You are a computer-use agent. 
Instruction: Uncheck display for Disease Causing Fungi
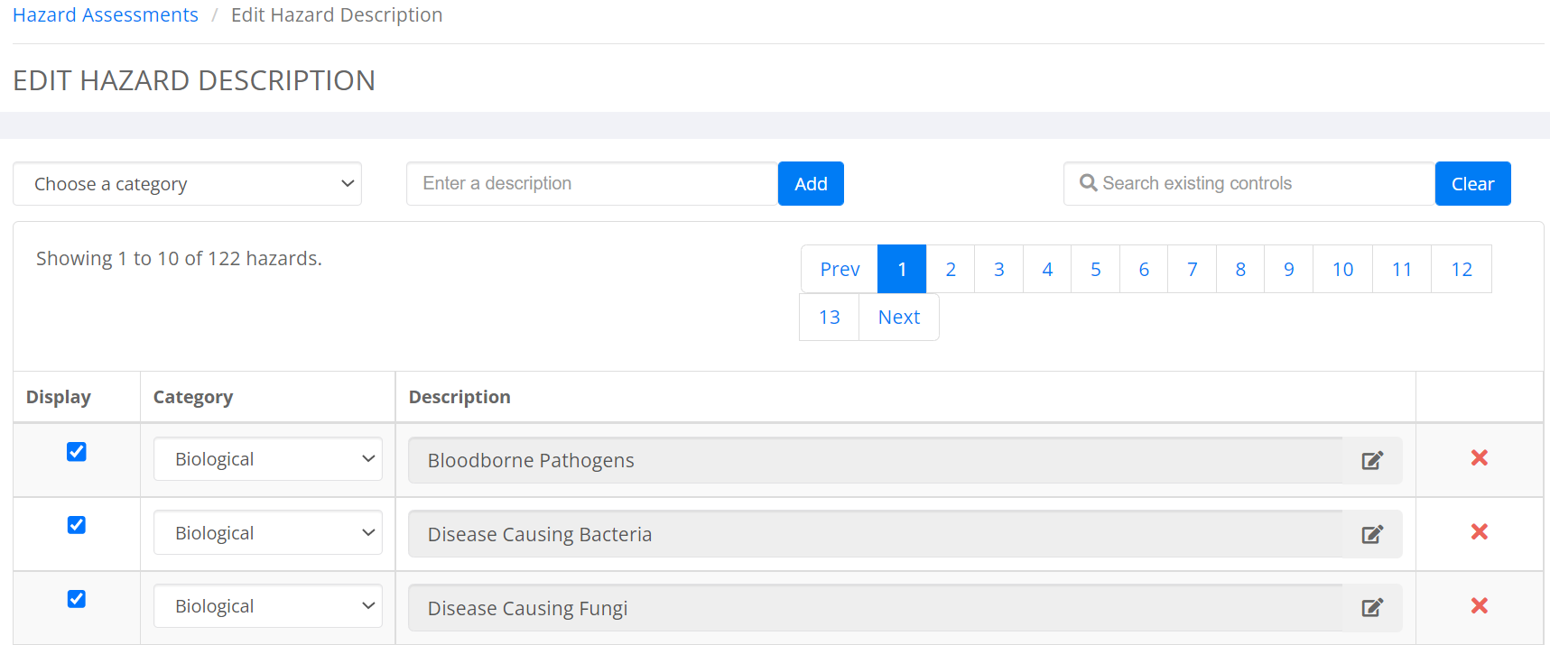click(77, 599)
